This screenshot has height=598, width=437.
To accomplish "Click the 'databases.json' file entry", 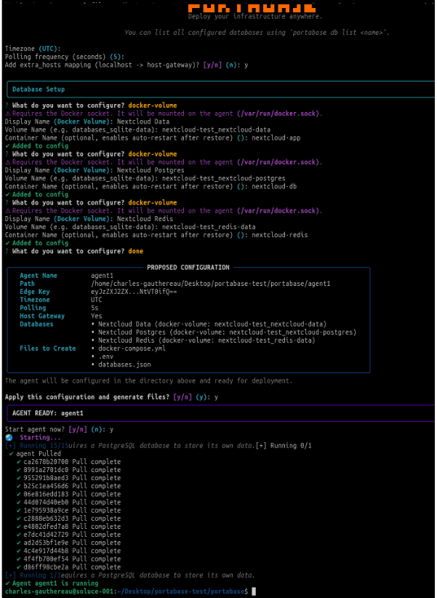I will pos(121,364).
